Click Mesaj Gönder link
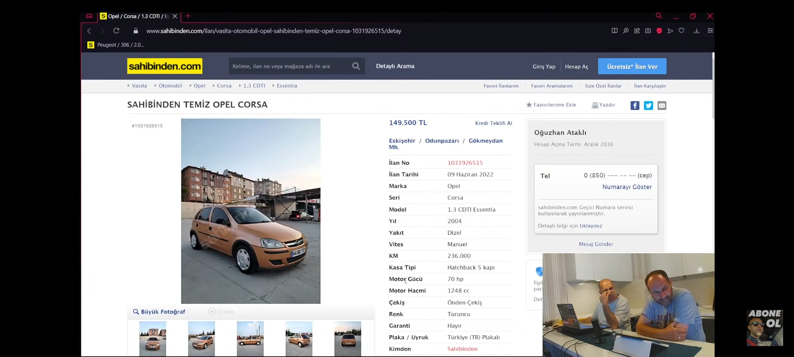The width and height of the screenshot is (794, 357). (x=596, y=244)
